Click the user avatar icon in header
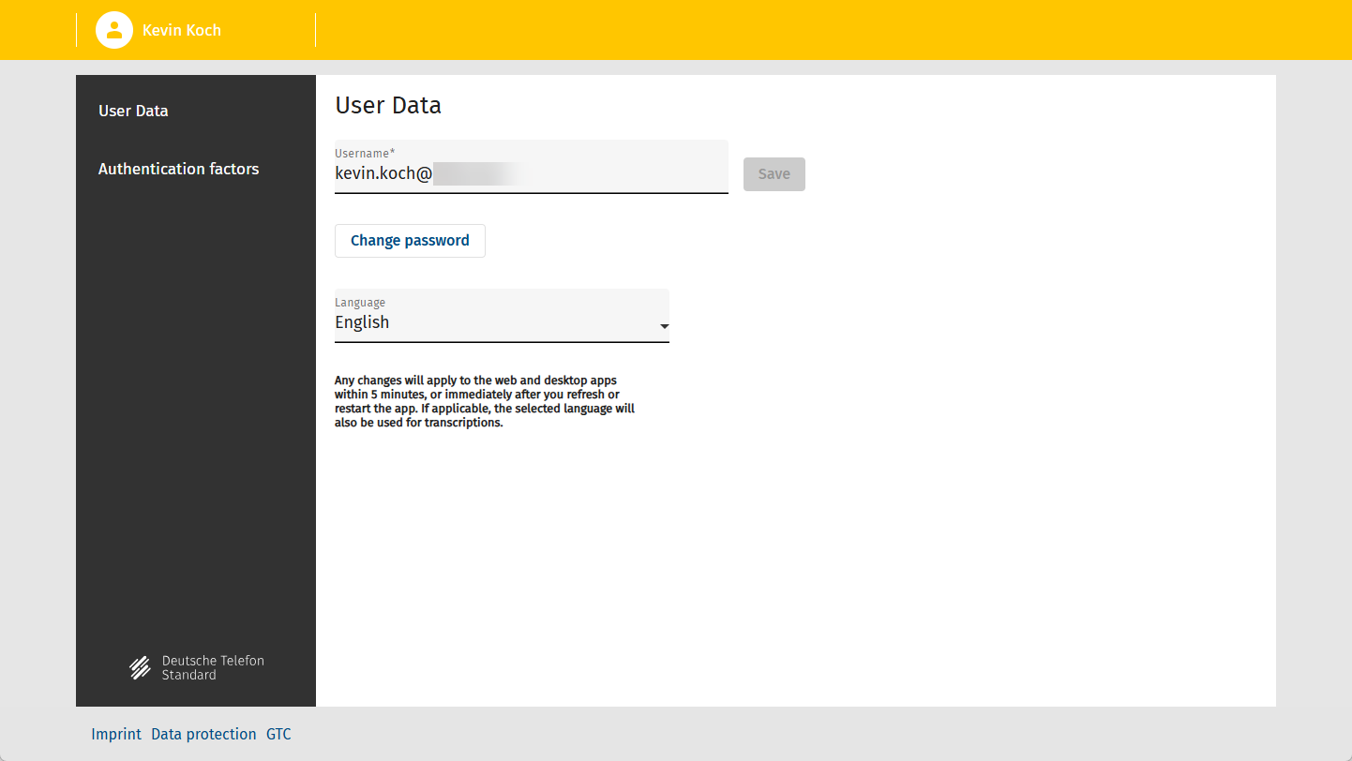Viewport: 1352px width, 761px height. tap(113, 30)
